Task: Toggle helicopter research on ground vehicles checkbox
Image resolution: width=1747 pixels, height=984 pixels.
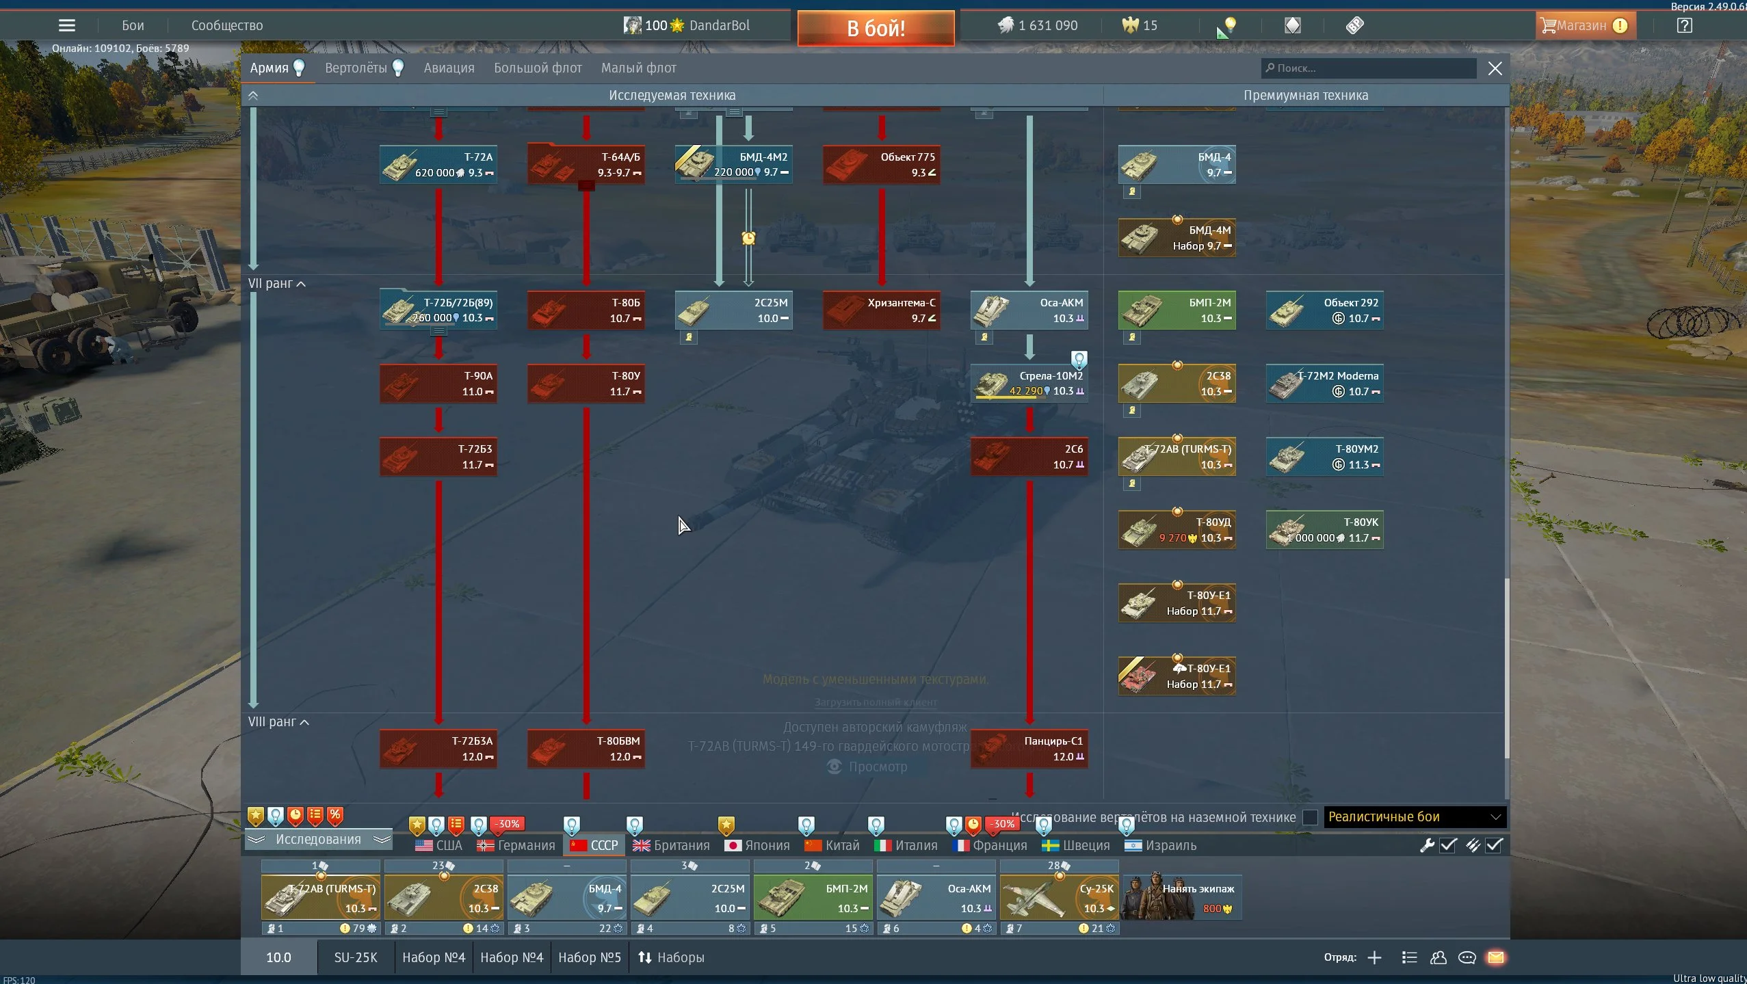Action: point(1310,817)
